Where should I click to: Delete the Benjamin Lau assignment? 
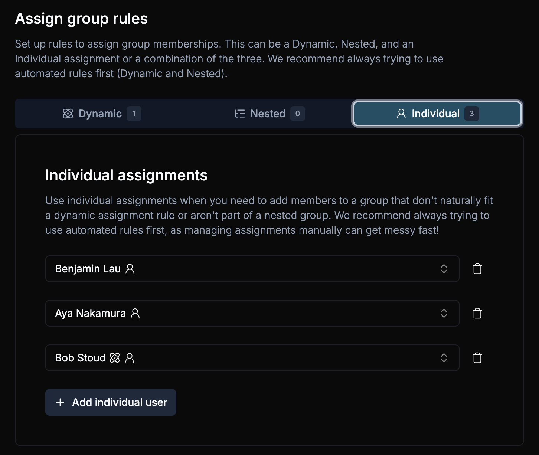point(477,269)
